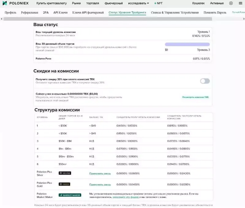Viewport: 245px width, 208px height.
Task: Open the Поменять Пароль tab
Action: click(x=215, y=13)
